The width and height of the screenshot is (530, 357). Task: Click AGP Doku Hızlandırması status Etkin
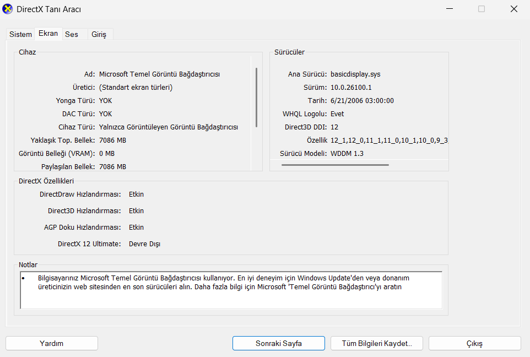coord(136,227)
